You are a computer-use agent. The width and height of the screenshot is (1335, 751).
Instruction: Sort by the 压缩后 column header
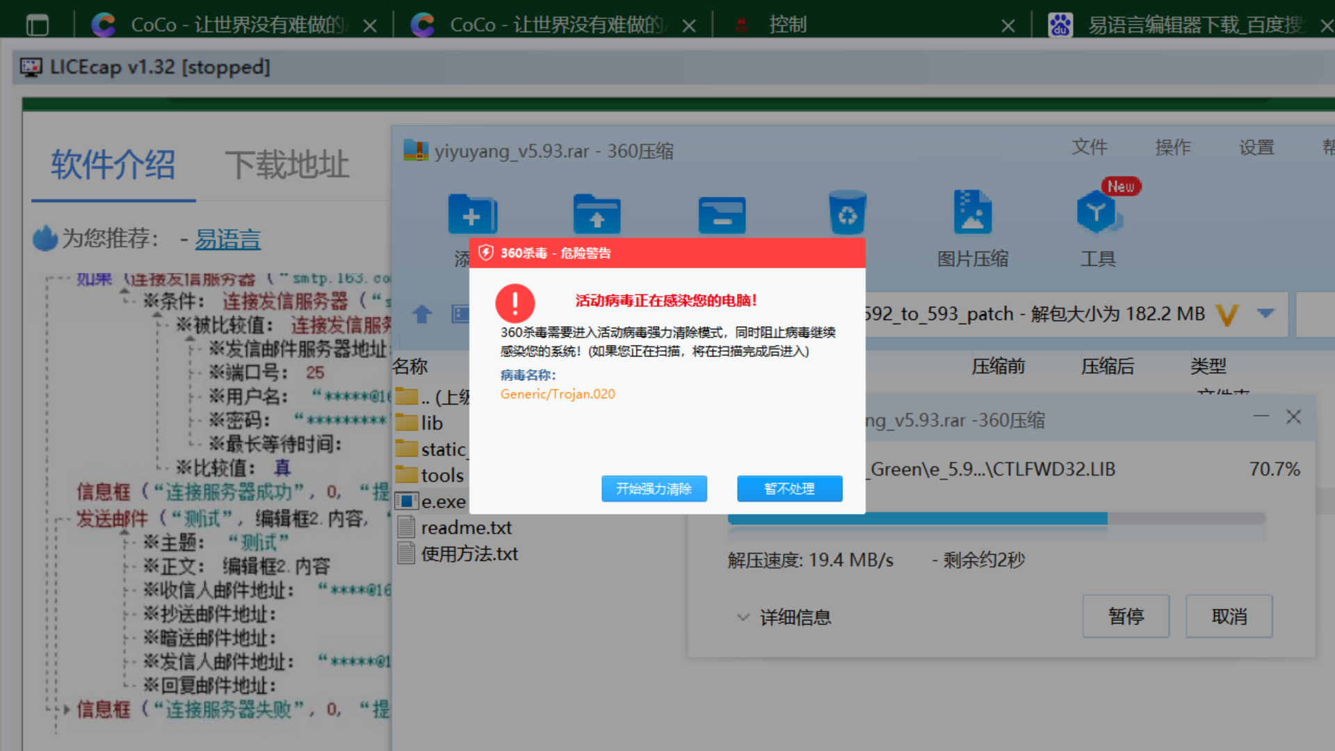[1108, 366]
